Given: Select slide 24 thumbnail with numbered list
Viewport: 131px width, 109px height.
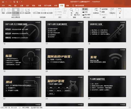Looking at the screenshot, I should click(107, 86).
